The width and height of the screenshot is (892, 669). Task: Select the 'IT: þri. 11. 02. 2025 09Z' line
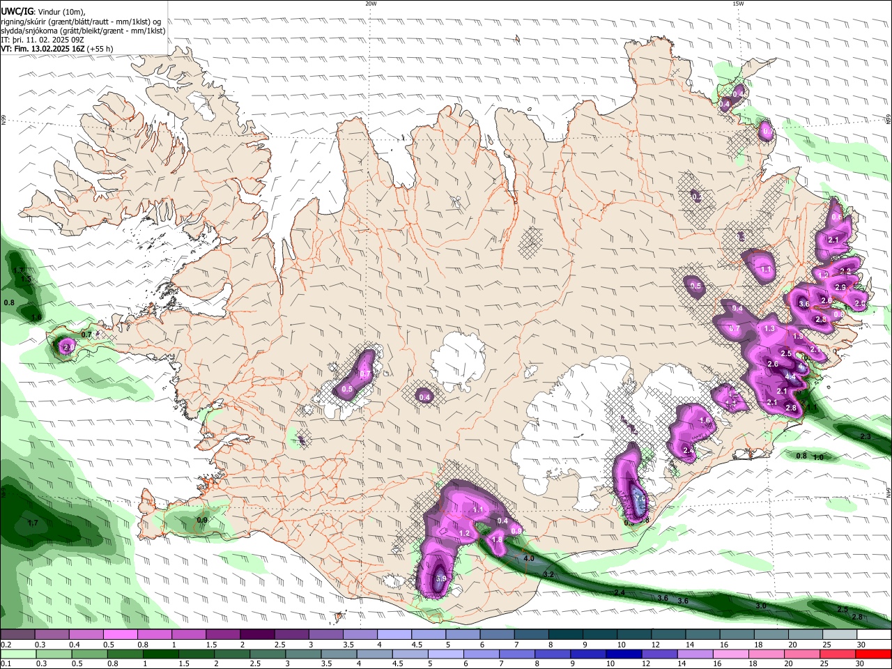[43, 40]
